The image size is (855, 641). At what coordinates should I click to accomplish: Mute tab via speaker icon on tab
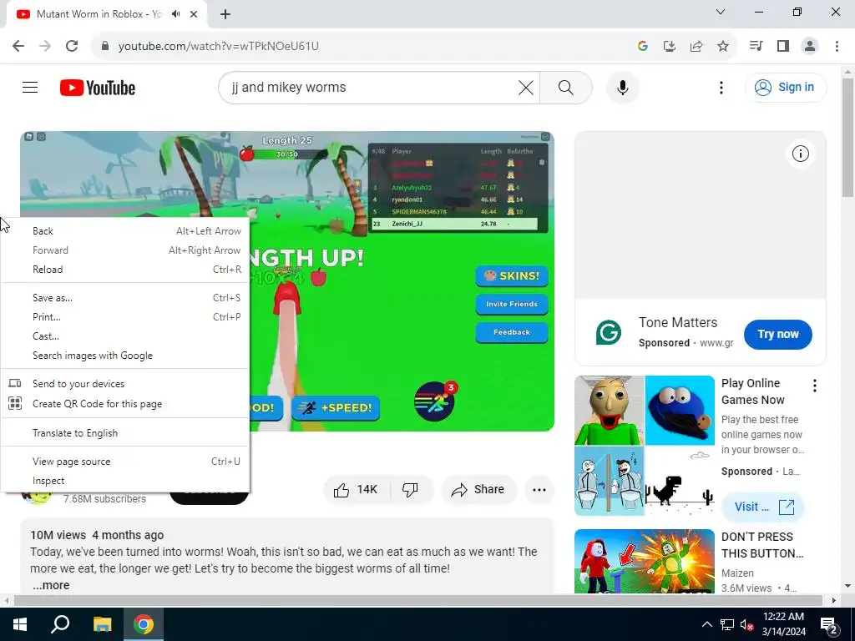pos(175,14)
